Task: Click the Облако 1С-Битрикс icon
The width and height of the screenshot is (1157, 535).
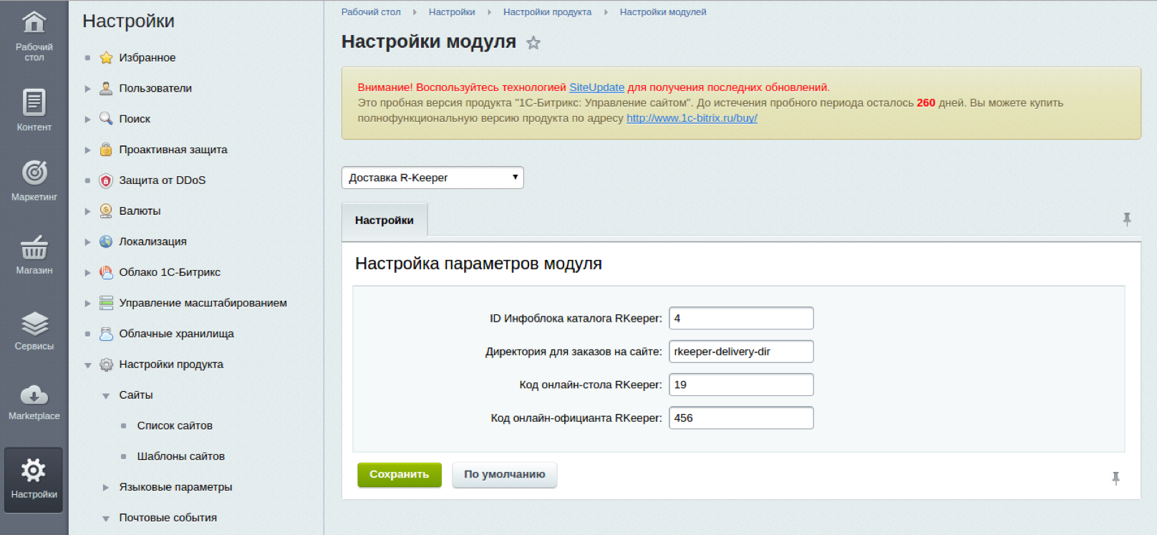Action: 106,272
